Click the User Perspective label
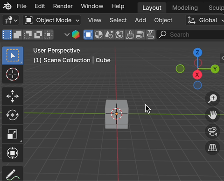Viewport: 224px width, 181px height. (56, 50)
